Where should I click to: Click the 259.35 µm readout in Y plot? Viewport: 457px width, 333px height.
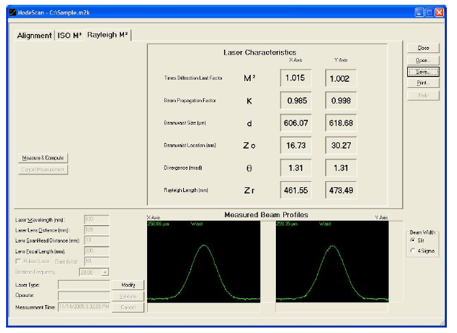point(287,224)
